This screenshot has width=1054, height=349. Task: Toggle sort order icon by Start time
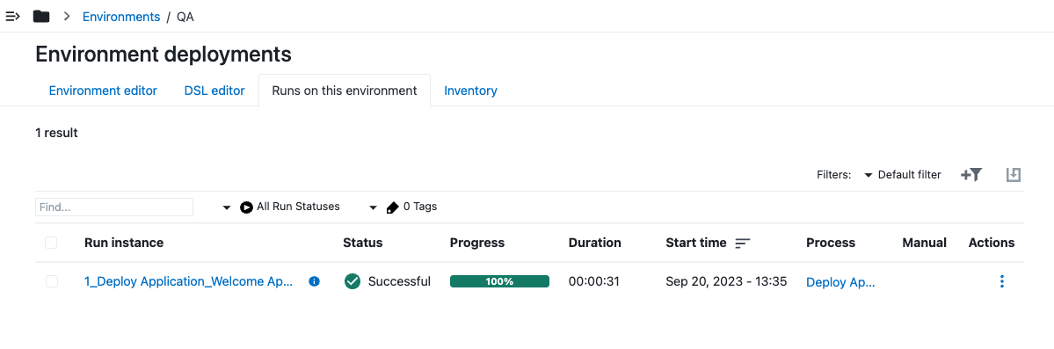[742, 243]
